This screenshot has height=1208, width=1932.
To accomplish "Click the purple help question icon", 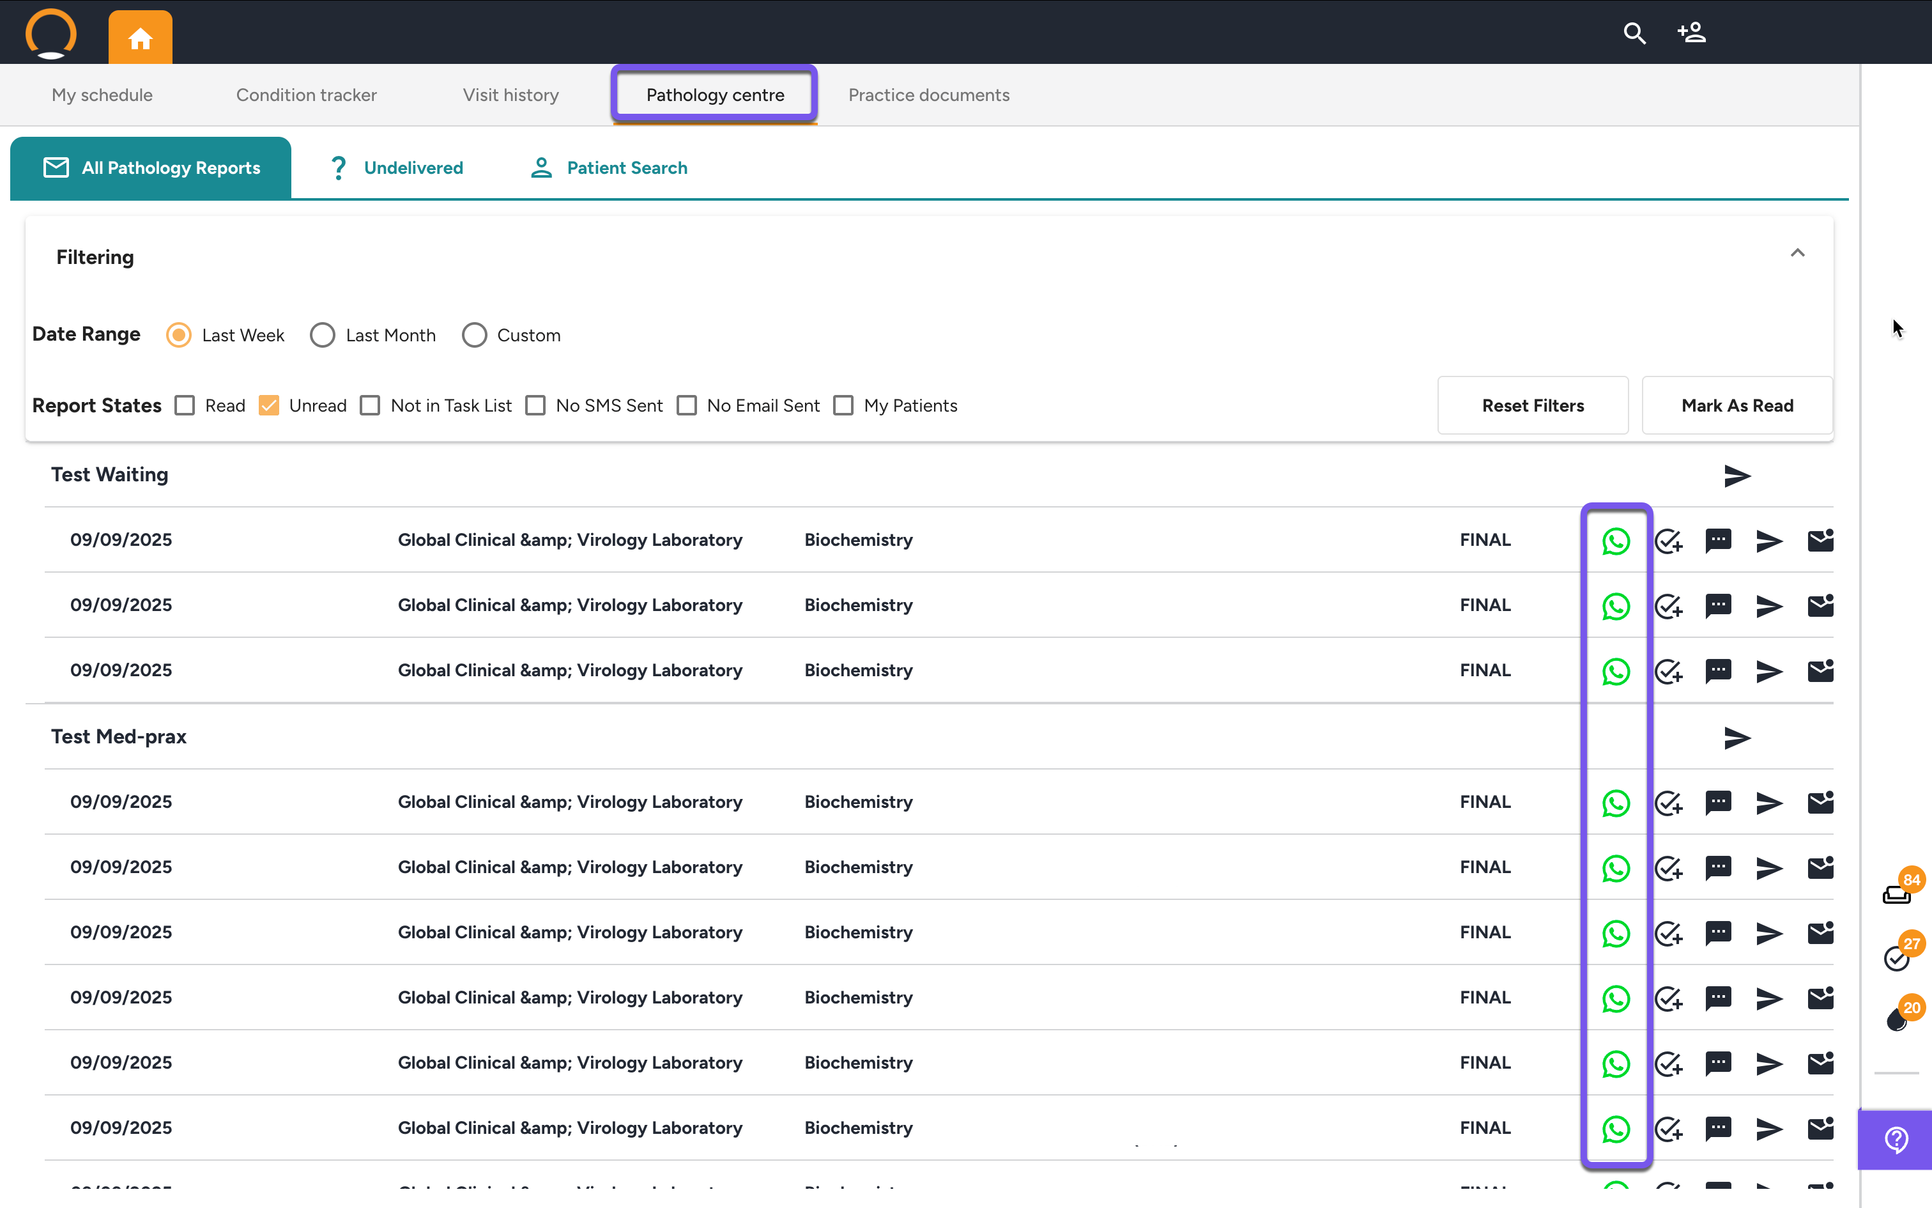I will [1897, 1139].
